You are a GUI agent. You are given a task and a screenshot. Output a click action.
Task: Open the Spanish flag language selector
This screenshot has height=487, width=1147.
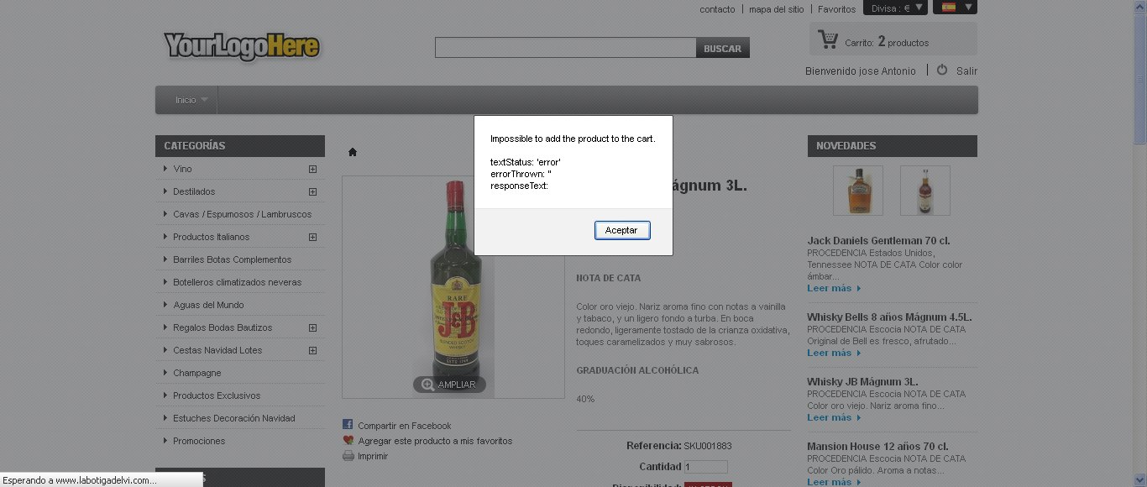[x=955, y=8]
